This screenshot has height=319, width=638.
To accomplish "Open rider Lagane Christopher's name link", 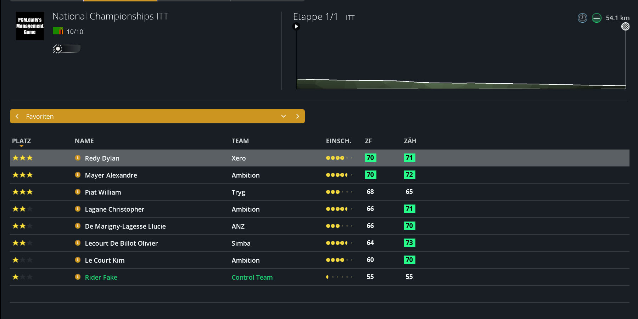I will point(114,209).
